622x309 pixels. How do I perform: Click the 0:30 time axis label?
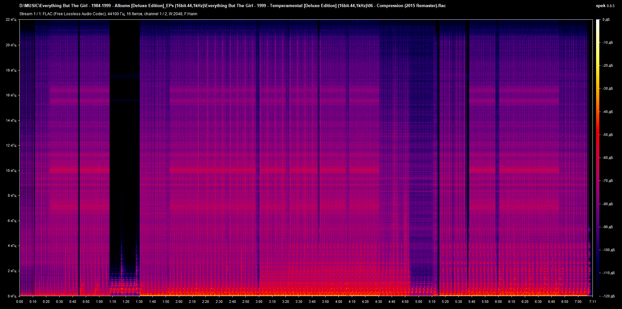[60, 302]
